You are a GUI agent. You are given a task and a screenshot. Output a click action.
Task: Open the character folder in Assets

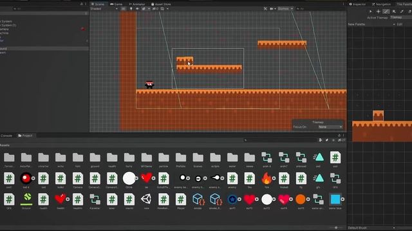tap(43, 157)
